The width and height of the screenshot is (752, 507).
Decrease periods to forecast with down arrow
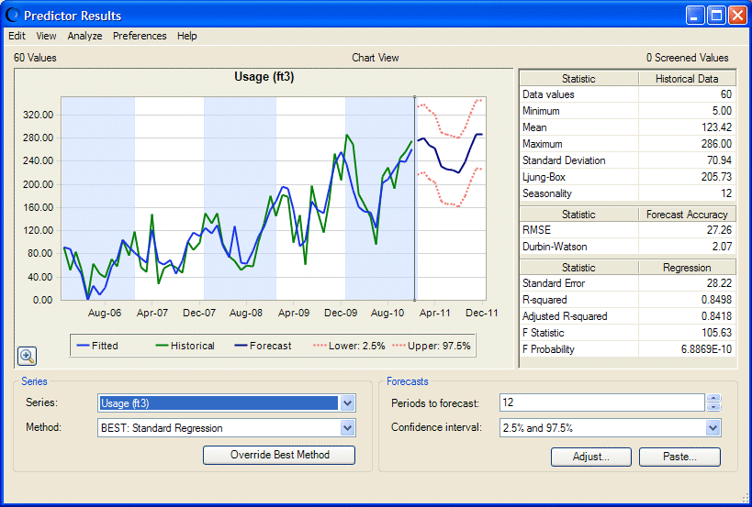tap(713, 407)
